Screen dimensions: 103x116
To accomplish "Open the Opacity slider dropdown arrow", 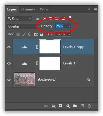I will [x=69, y=26].
